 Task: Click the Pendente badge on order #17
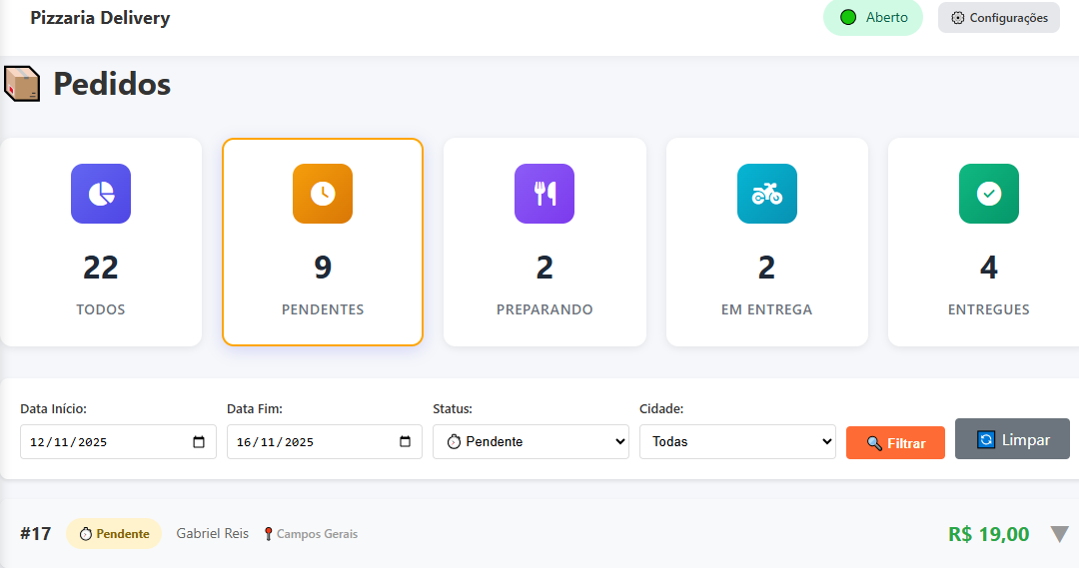[114, 534]
